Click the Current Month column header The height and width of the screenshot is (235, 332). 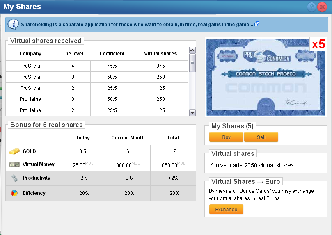(x=128, y=138)
